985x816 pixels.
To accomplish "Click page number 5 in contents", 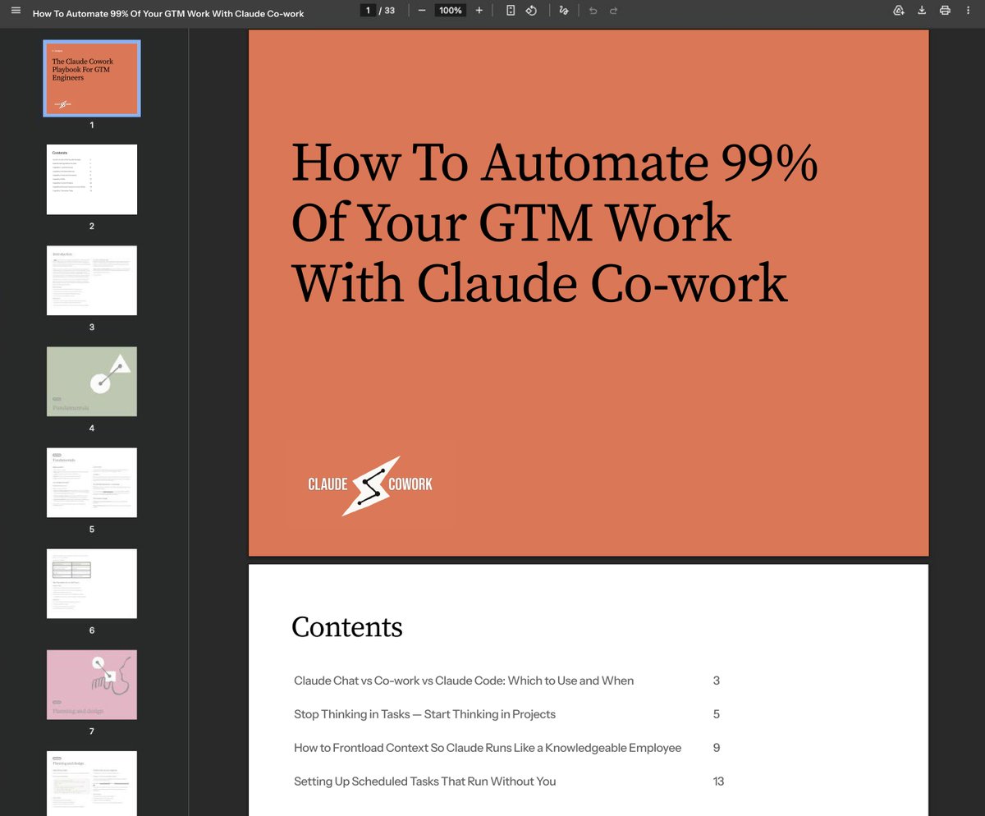I will [x=717, y=714].
